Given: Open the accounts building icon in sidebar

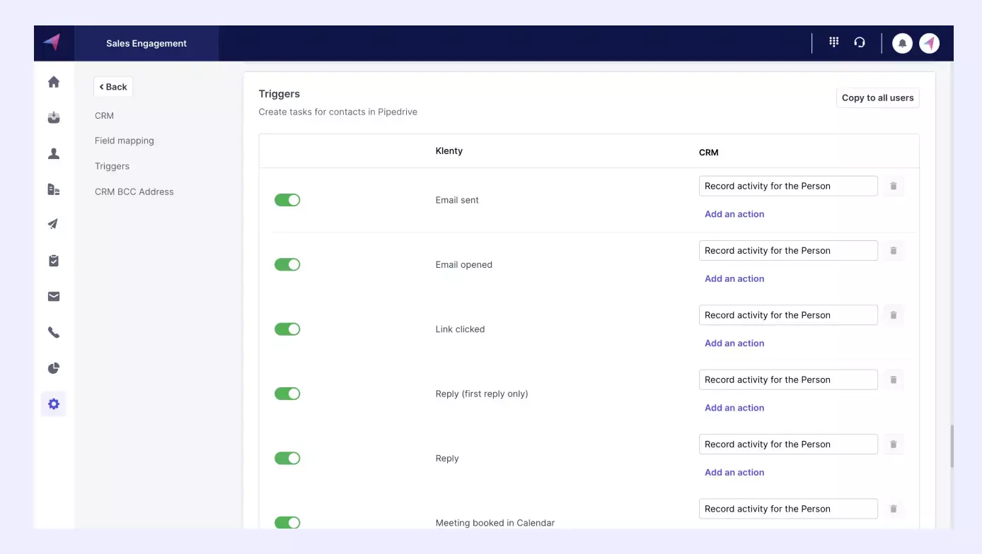Looking at the screenshot, I should pos(54,189).
